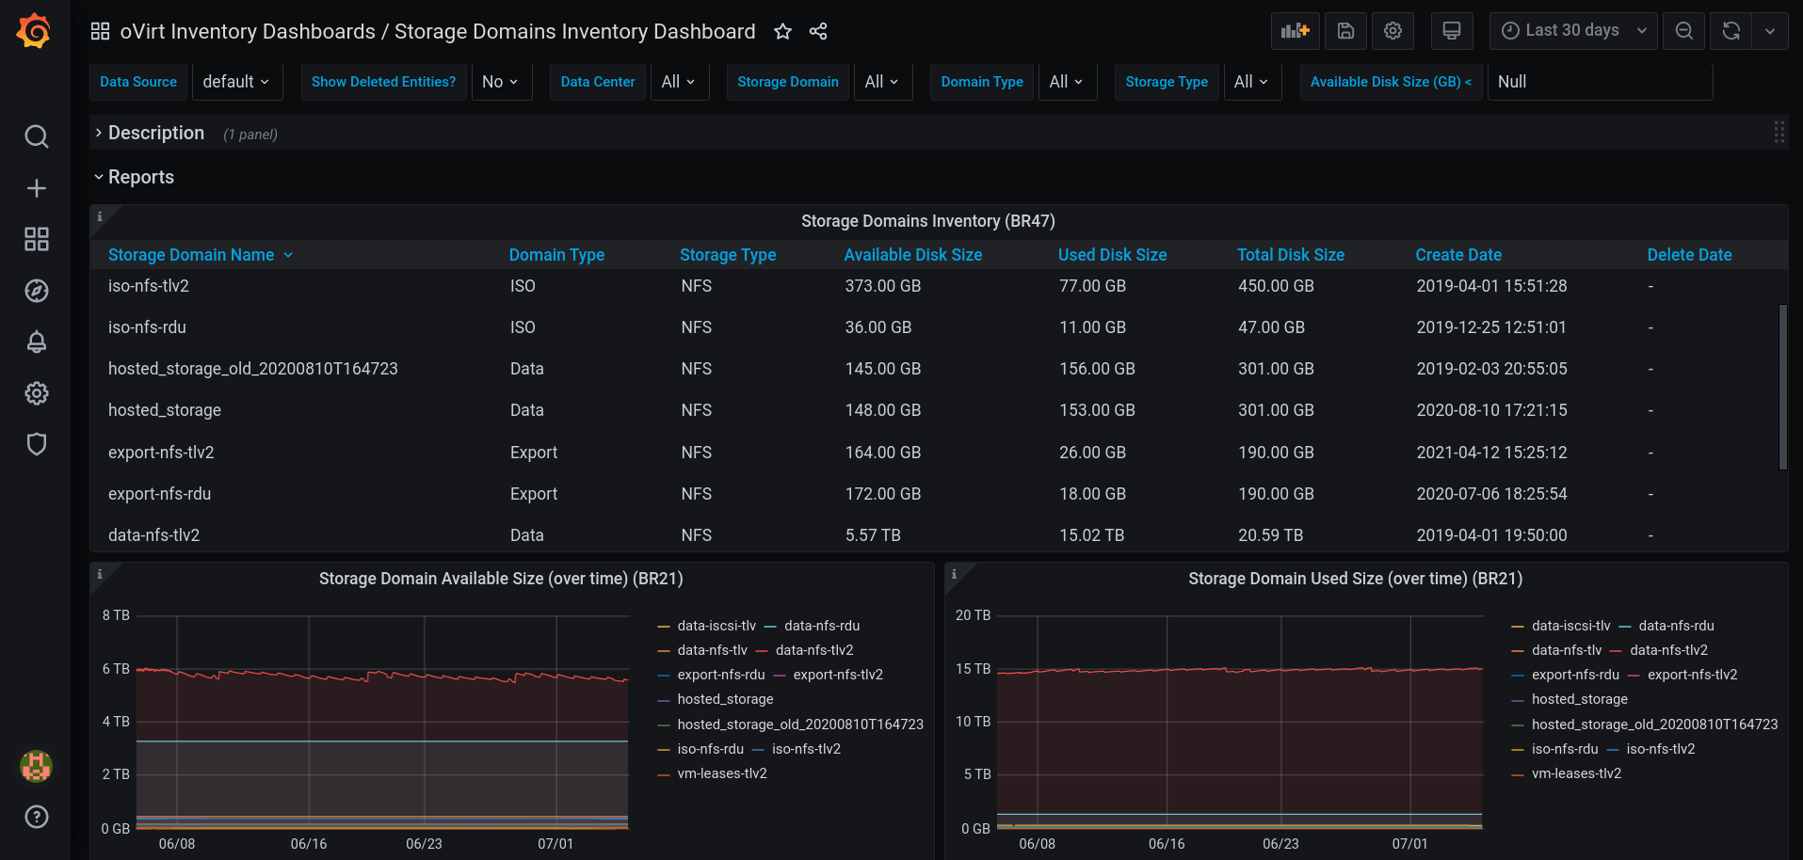Open the Explore compass icon
The height and width of the screenshot is (860, 1803).
click(36, 291)
